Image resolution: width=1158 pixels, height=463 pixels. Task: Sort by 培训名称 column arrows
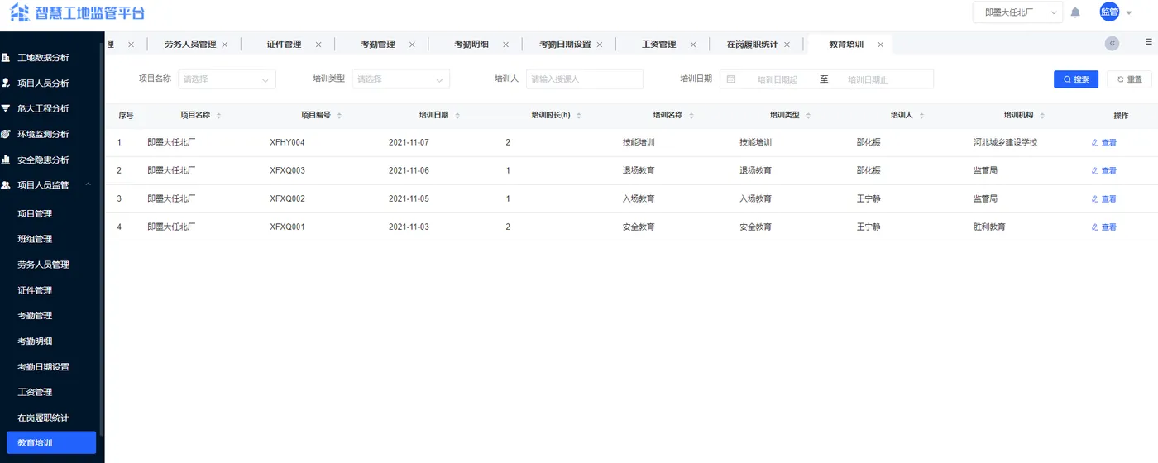tap(691, 116)
